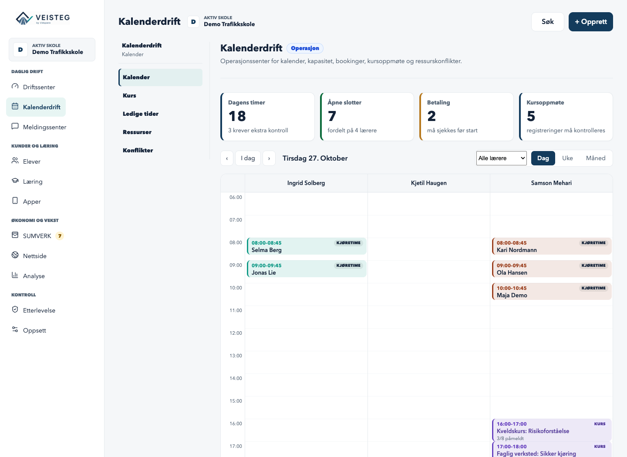The image size is (627, 457).
Task: Open Kari Nordmann 08:00 driving lesson
Action: 552,246
